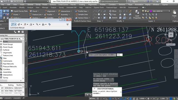Click the Array tool icon
This screenshot has height=100, width=178.
[124, 18]
